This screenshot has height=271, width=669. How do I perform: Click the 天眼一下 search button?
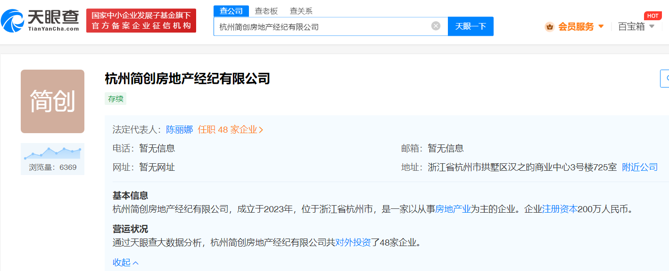pos(471,26)
